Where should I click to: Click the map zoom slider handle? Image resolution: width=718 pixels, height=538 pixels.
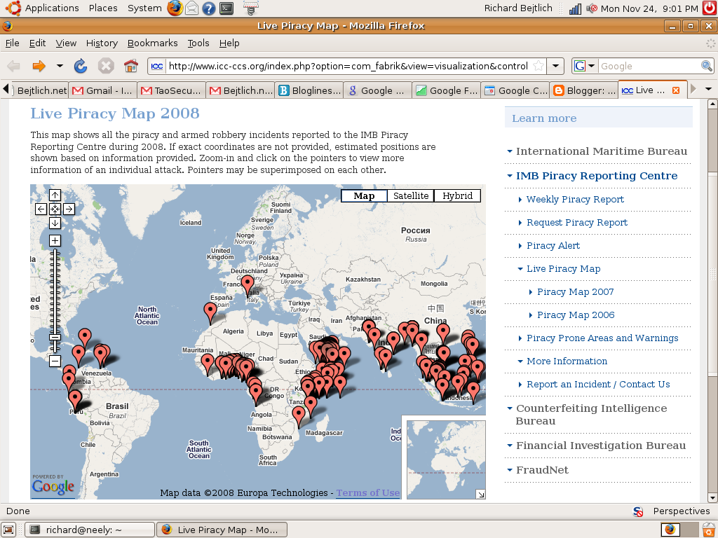[55, 338]
